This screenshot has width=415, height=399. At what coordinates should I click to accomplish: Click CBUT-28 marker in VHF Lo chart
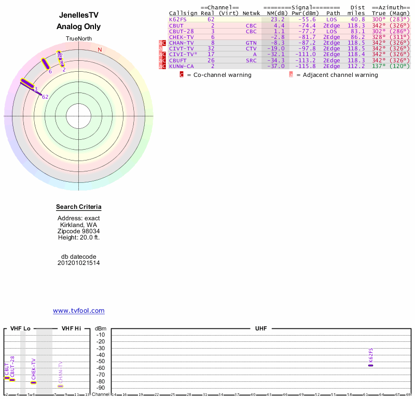pyautogui.click(x=12, y=380)
